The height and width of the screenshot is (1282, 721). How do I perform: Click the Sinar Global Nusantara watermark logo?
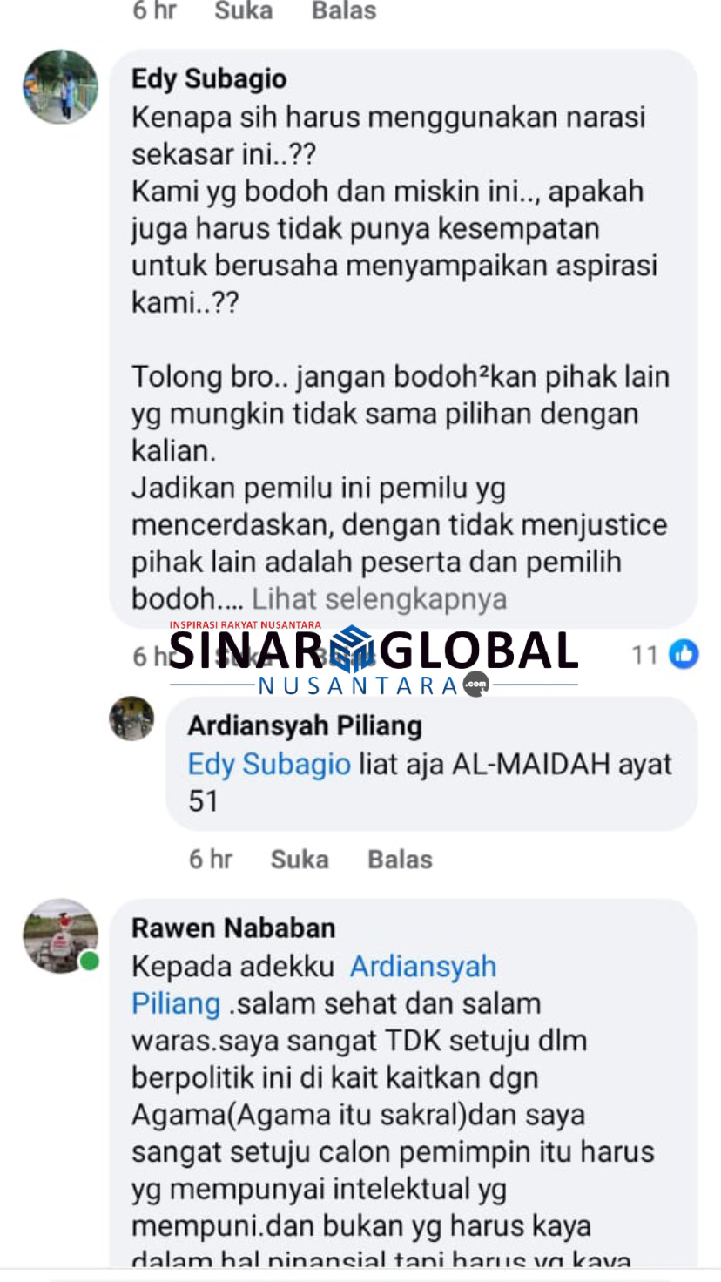click(x=374, y=658)
